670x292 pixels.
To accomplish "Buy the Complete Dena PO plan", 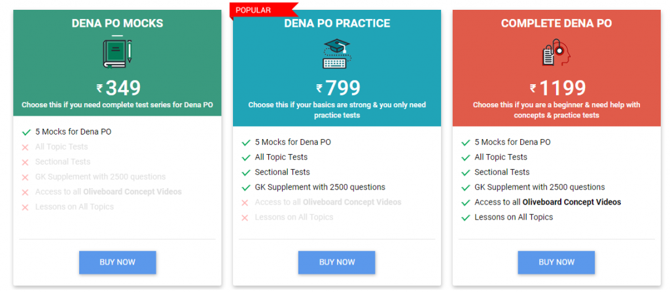I will click(556, 262).
